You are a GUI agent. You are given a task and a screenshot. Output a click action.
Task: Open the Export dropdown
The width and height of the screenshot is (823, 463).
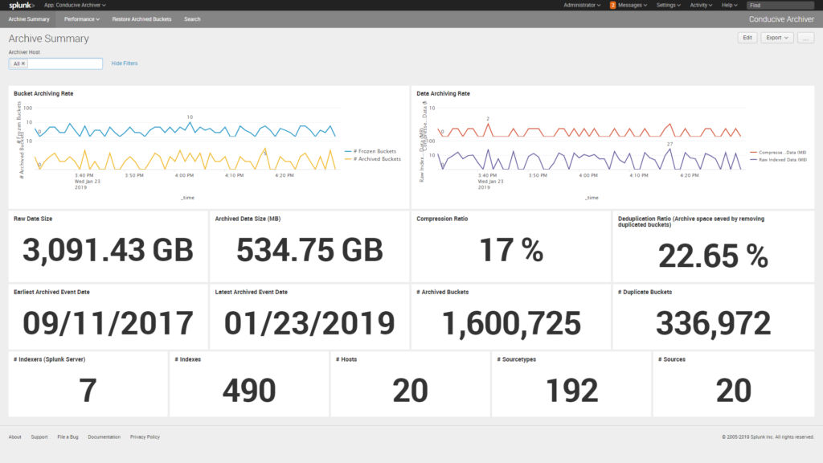(777, 38)
